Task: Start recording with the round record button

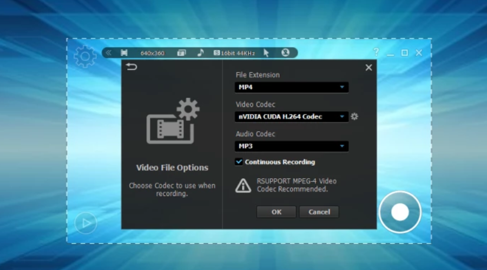Action: [x=400, y=212]
